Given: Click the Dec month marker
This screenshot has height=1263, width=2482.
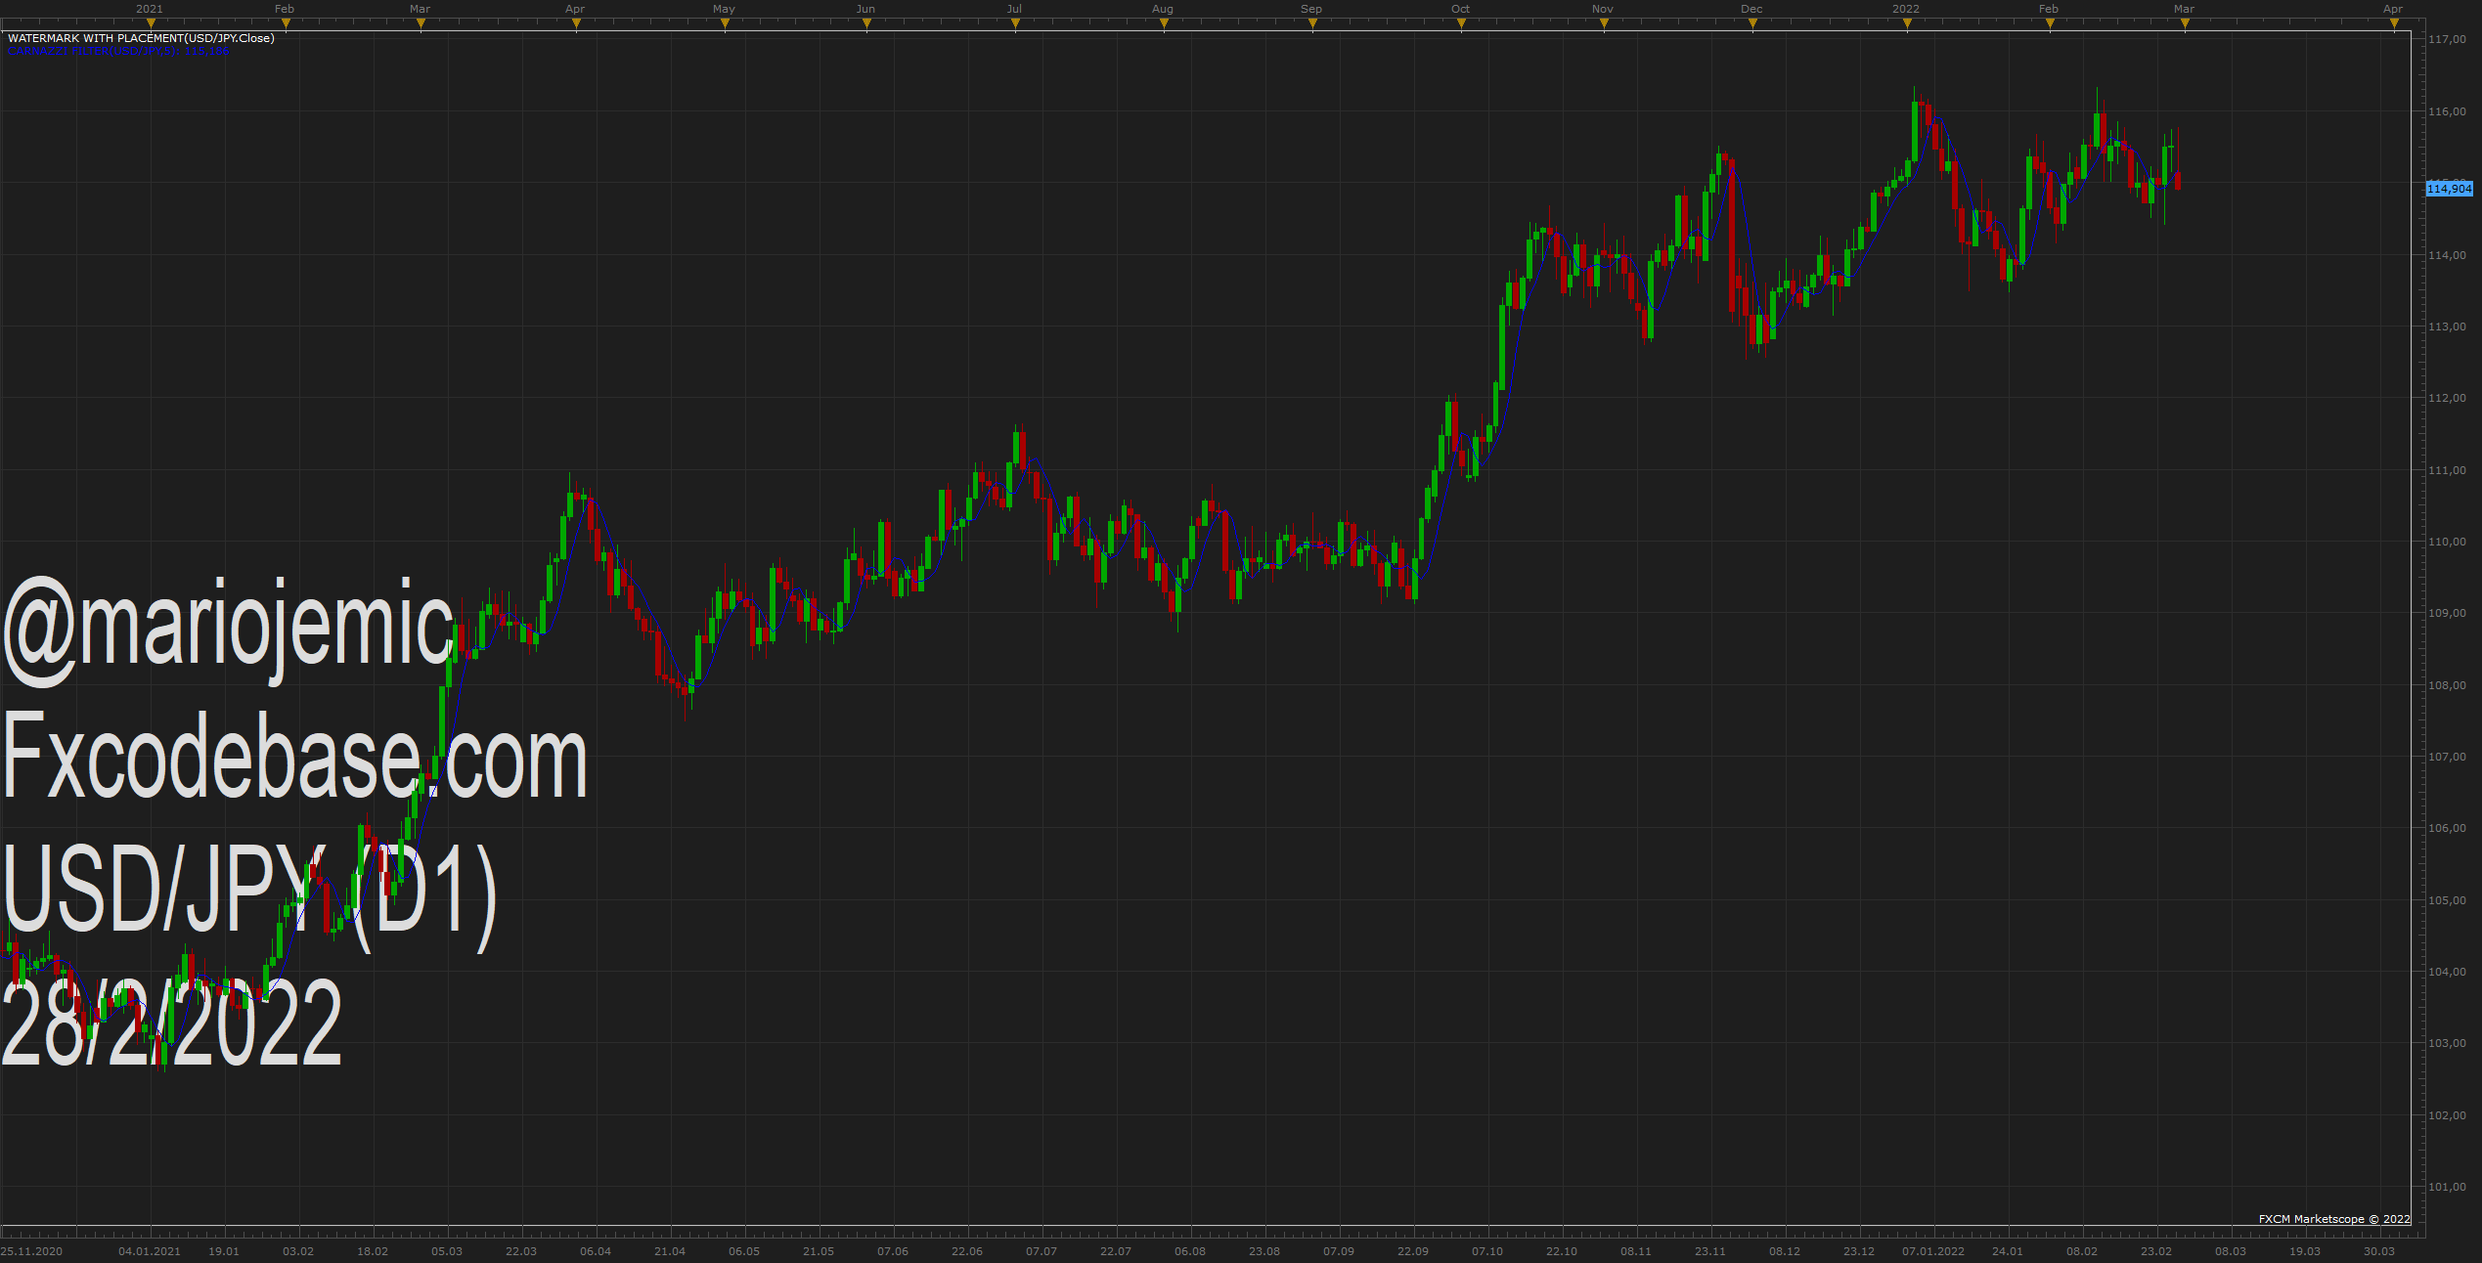Looking at the screenshot, I should pyautogui.click(x=1751, y=9).
